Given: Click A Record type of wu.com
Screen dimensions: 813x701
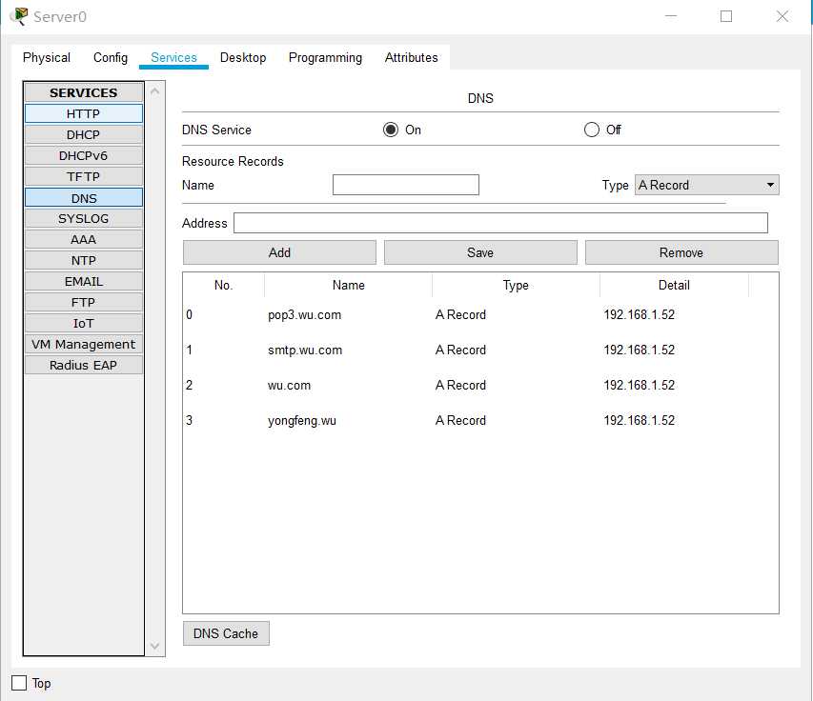Looking at the screenshot, I should [x=460, y=385].
